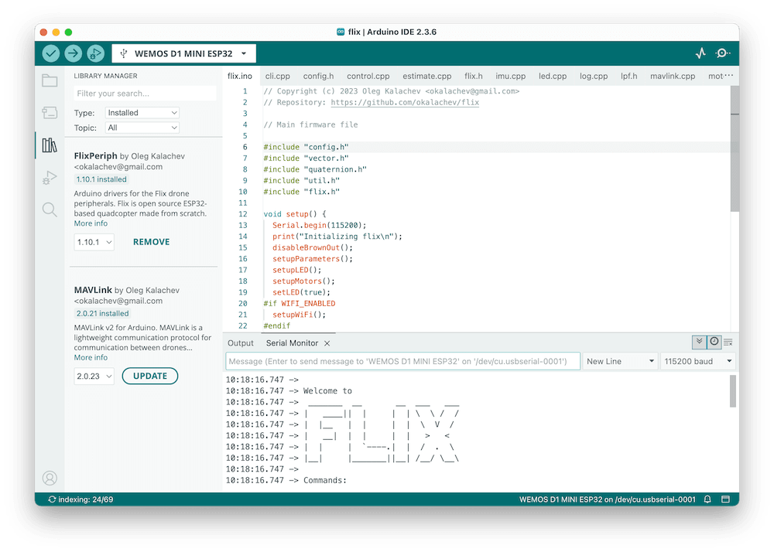Open the baud rate dropdown showing 115200
Image resolution: width=774 pixels, height=552 pixels.
[697, 359]
